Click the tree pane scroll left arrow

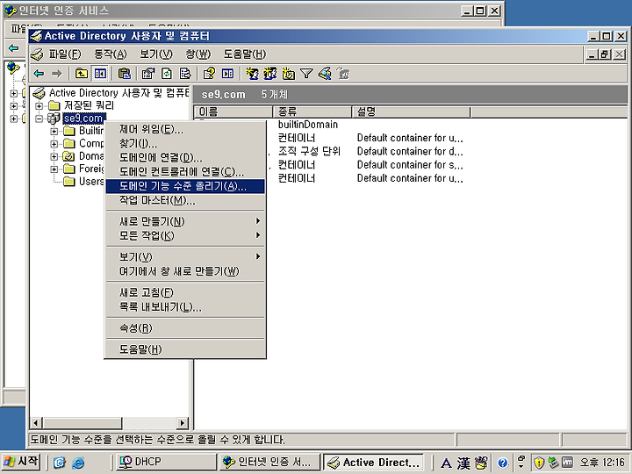tap(36, 423)
